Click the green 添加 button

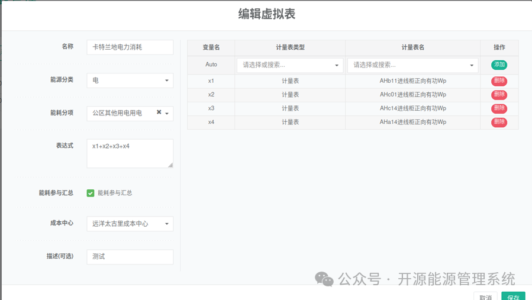pyautogui.click(x=499, y=65)
